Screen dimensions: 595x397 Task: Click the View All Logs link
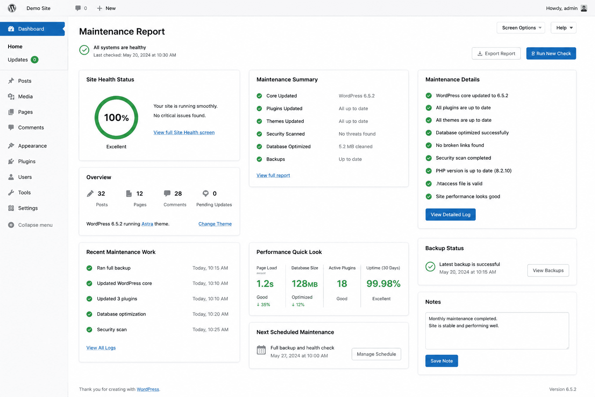[101, 348]
